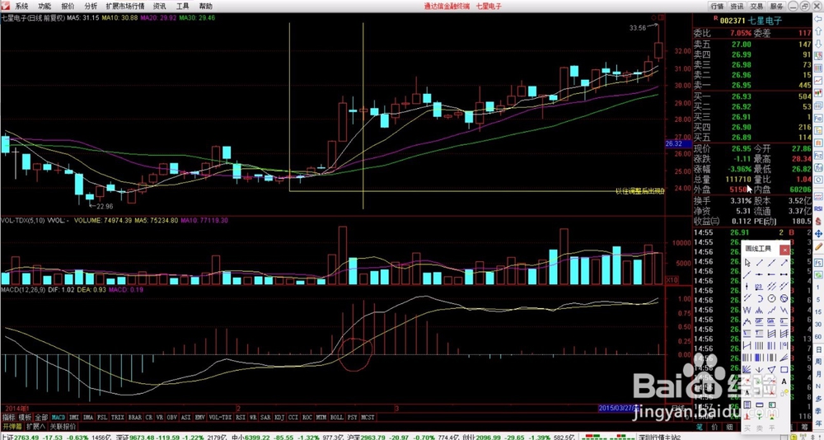This screenshot has width=824, height=440.
Task: Switch to the 60 minute period
Action: 818,336
